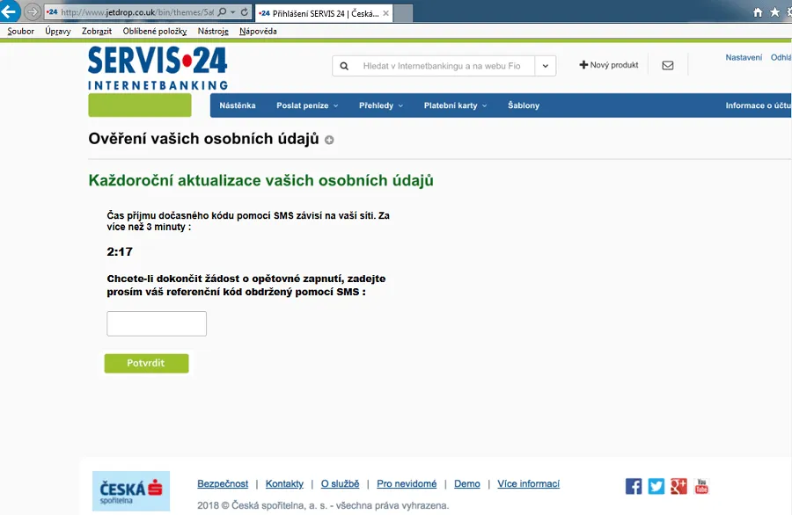Open the Oblíbené položky menu
Viewport: 792px width, 515px height.
(x=155, y=32)
